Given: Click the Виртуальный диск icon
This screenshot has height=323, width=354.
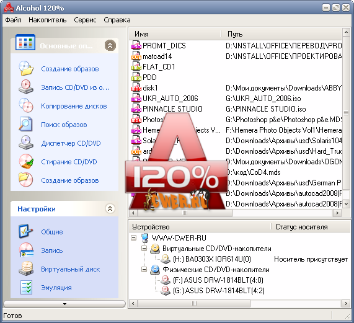Looking at the screenshot, I should (26, 268).
